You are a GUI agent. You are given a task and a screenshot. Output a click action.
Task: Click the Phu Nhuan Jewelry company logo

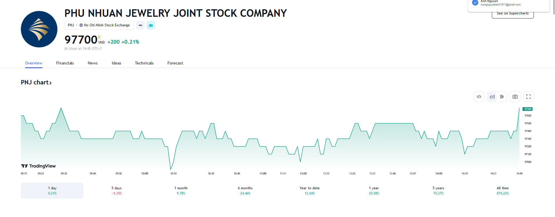pos(39,29)
